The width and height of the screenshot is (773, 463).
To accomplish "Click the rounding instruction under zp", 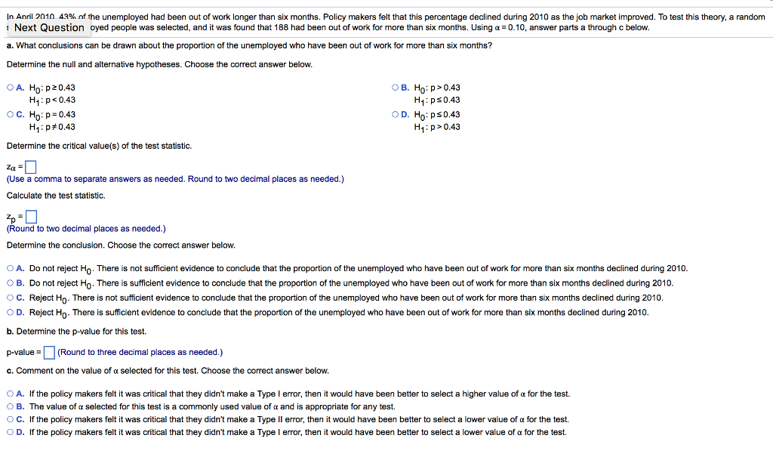I will pyautogui.click(x=83, y=228).
